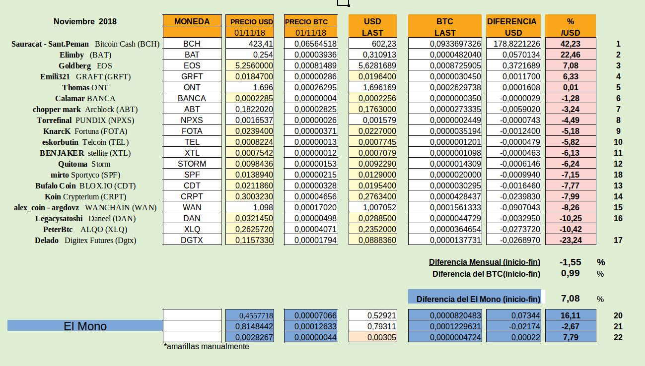Image resolution: width=645 pixels, height=366 pixels.
Task: Select the Koin Crypterium (CRPT) label
Action: (x=85, y=196)
